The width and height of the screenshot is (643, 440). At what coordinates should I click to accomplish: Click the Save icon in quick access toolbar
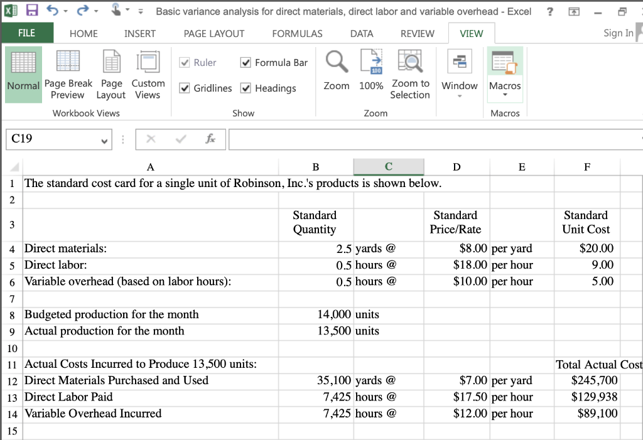32,10
